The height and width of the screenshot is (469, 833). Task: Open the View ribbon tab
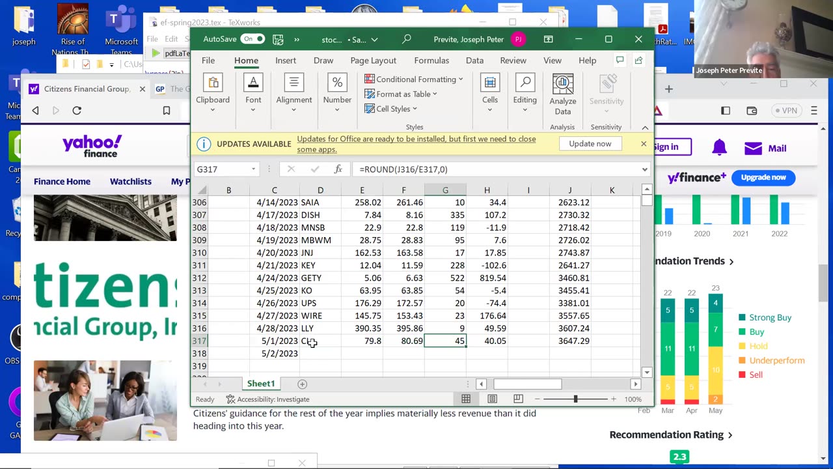point(553,61)
